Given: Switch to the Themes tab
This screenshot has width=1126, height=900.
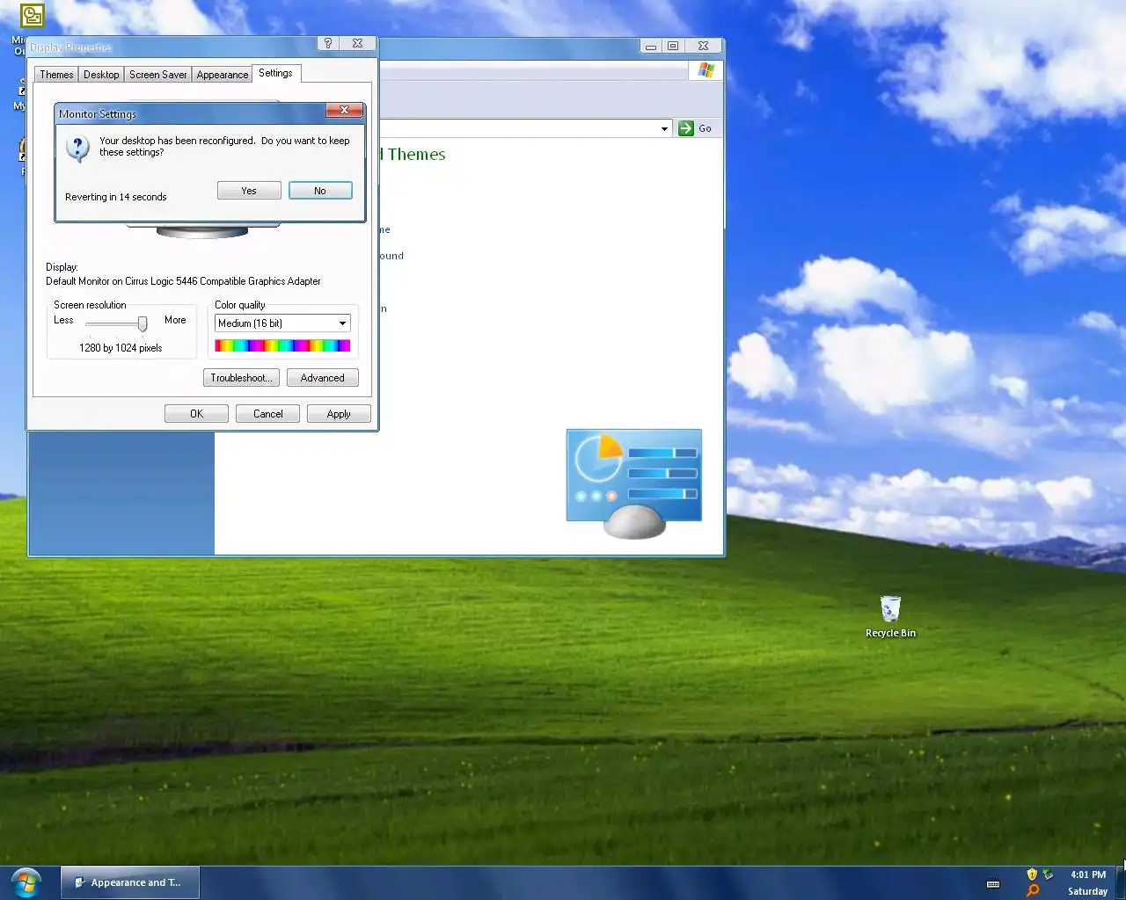Looking at the screenshot, I should [x=56, y=75].
